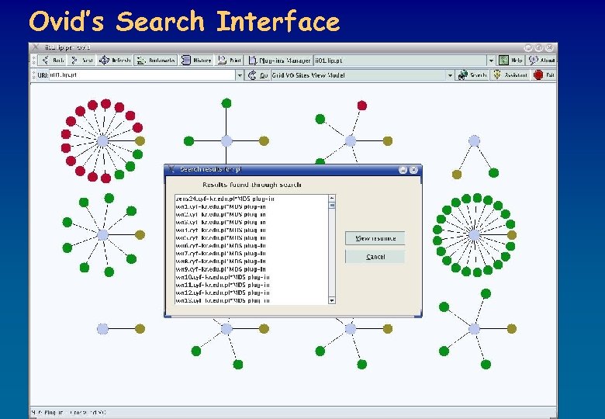Select the hub node of the red-ringed cluster

(102, 140)
